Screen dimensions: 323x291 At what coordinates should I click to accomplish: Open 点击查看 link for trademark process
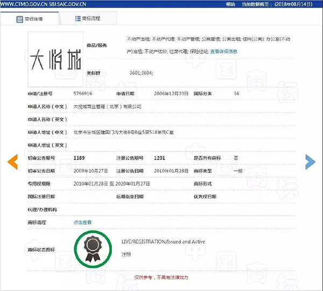[82, 223]
